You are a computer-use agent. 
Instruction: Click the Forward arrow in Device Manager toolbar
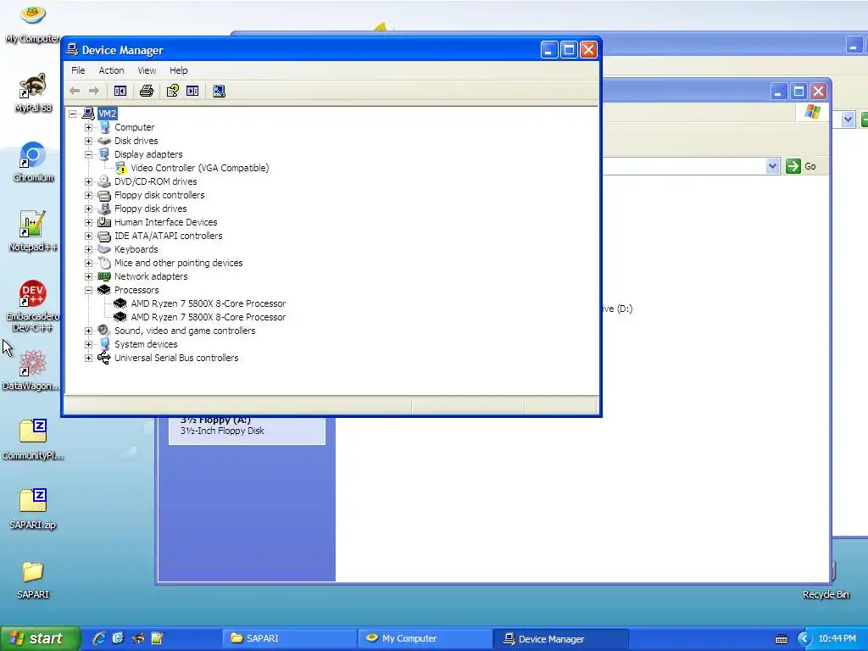[94, 91]
